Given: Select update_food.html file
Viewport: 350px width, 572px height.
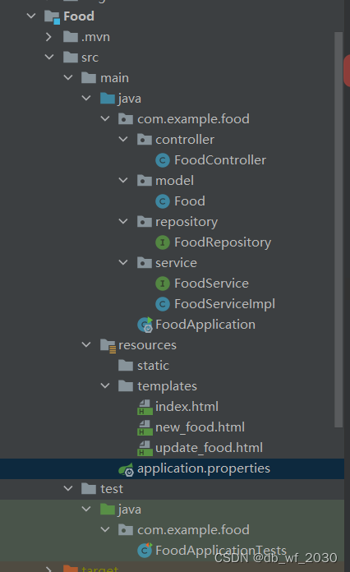Looking at the screenshot, I should [x=209, y=448].
